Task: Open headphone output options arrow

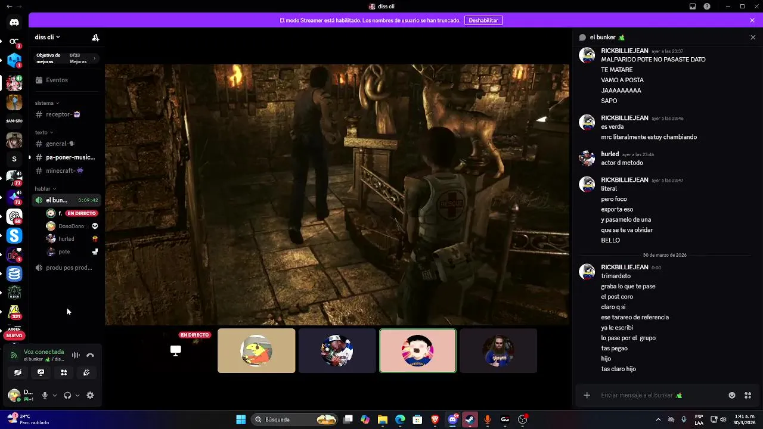Action: [x=77, y=395]
